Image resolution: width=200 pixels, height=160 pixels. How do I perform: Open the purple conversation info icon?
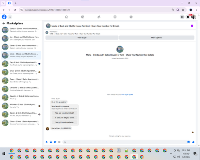192,26
